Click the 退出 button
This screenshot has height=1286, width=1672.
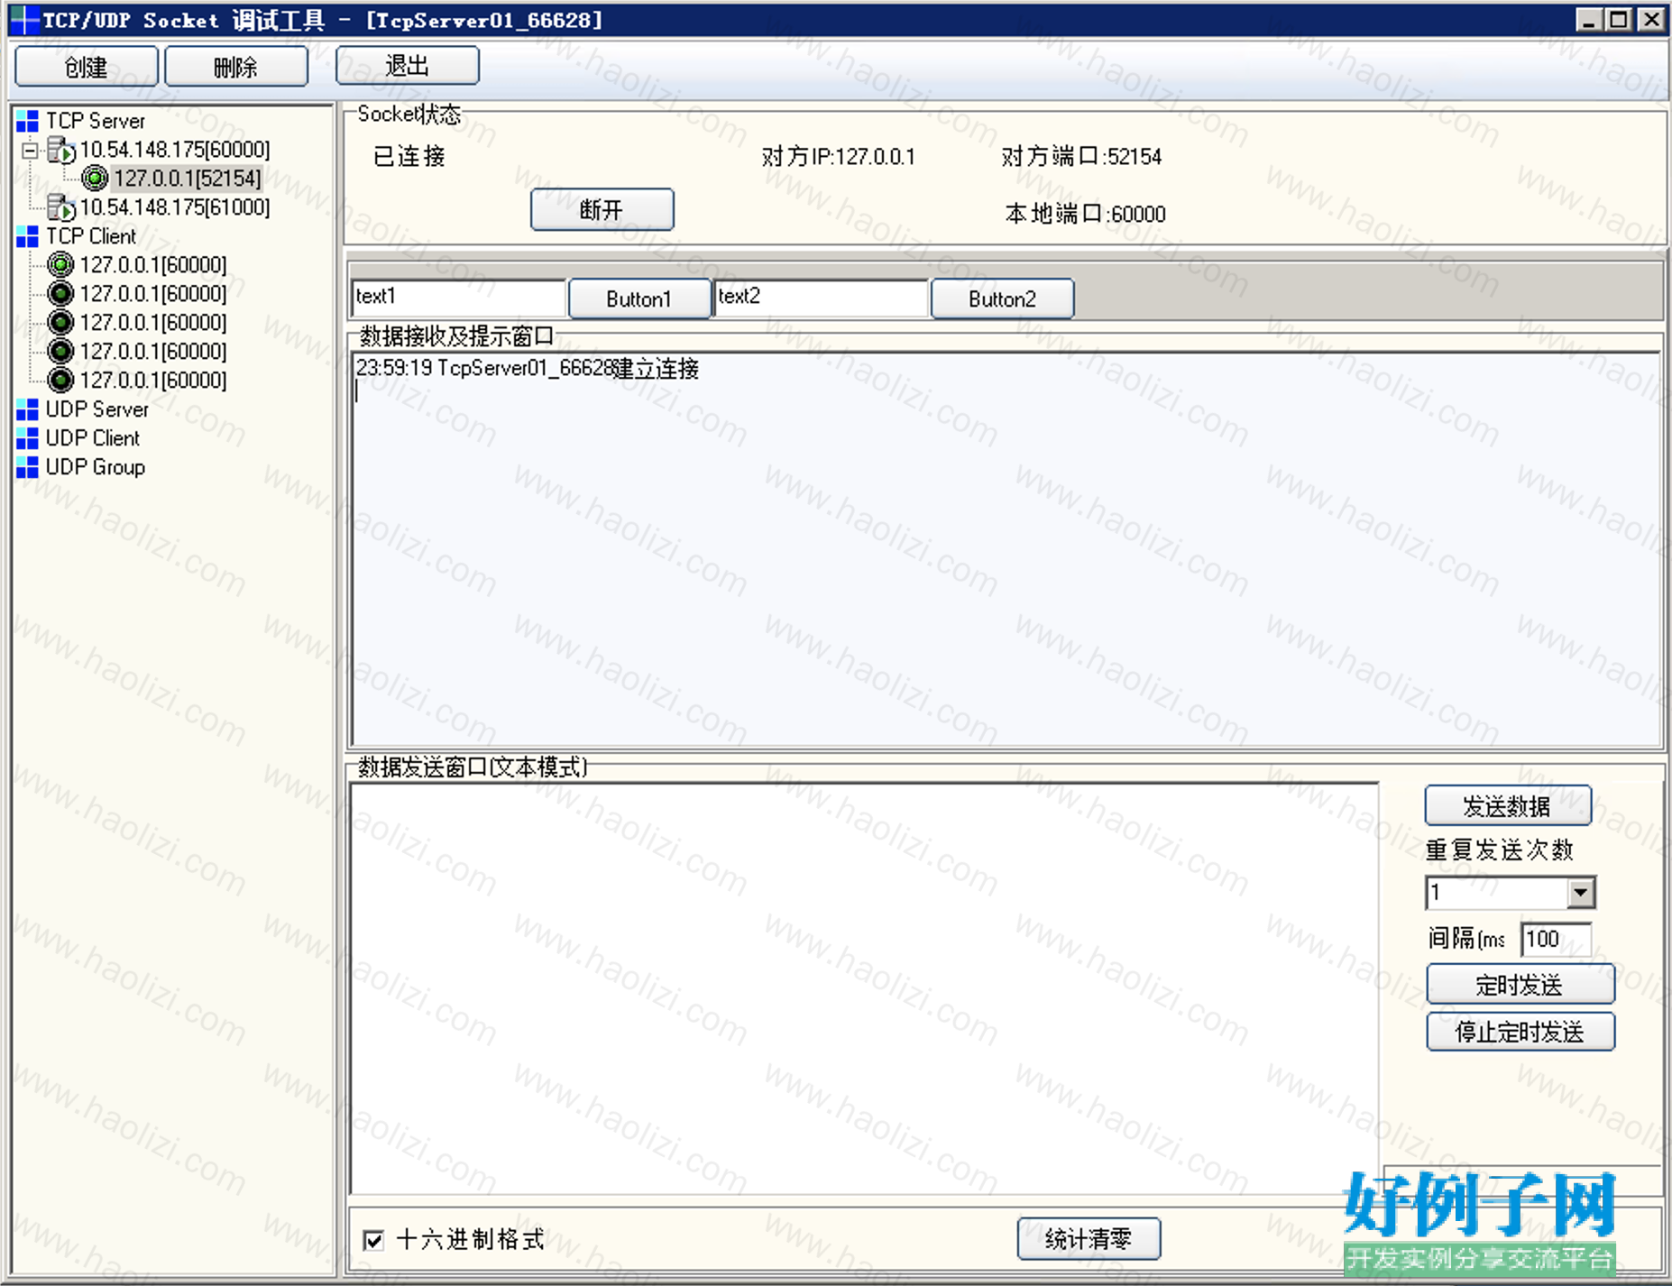tap(408, 66)
